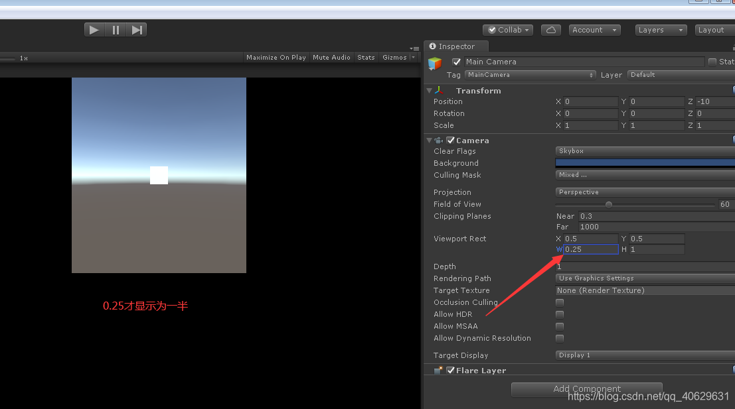
Task: Click the Add Component button
Action: [586, 389]
